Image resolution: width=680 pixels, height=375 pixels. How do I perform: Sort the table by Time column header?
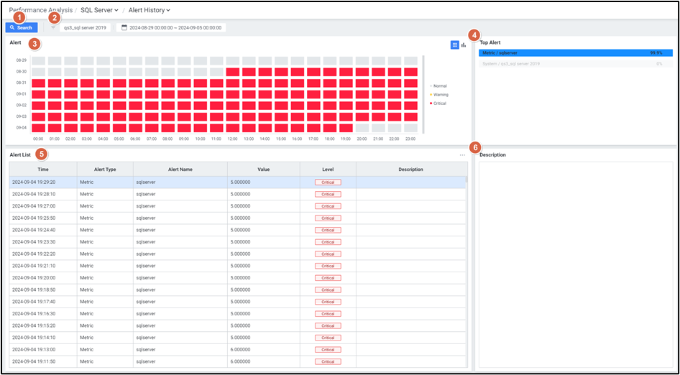(43, 170)
